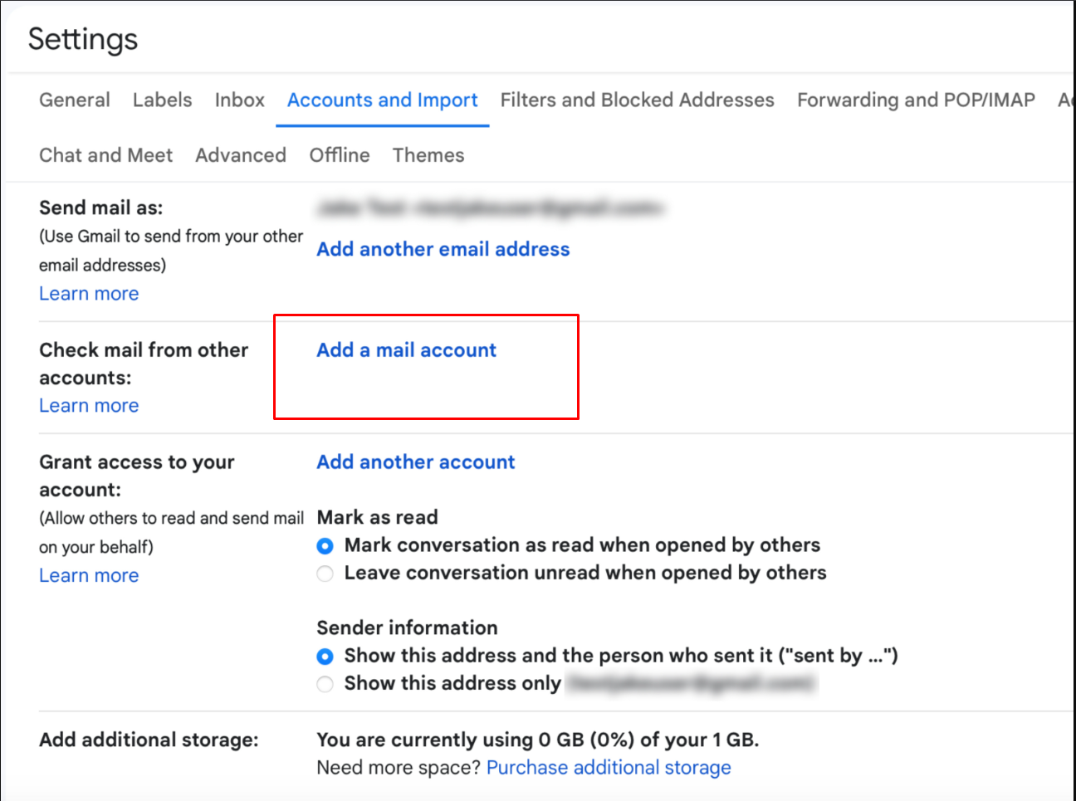Open Filters and Blocked Addresses tab

coord(637,100)
